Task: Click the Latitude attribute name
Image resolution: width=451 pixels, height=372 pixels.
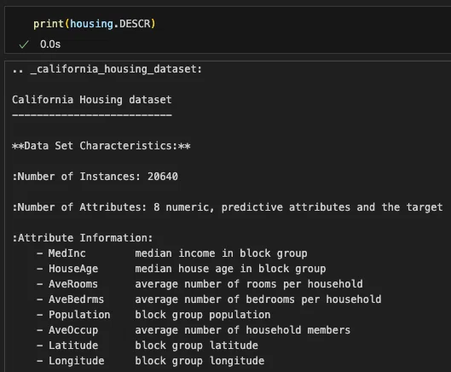Action: pos(73,346)
